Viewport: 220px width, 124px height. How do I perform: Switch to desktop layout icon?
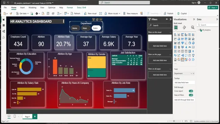(x=9, y=116)
